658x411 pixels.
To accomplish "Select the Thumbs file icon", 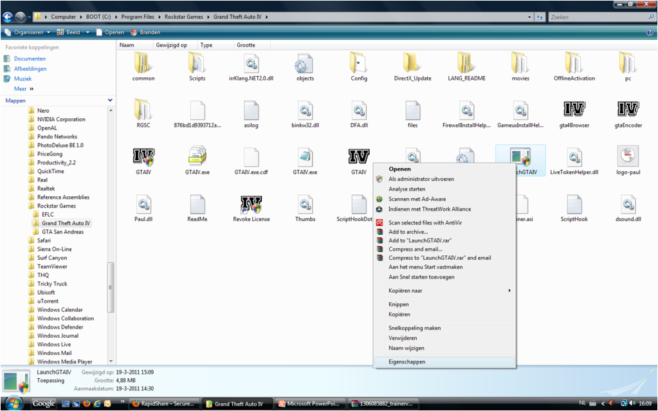I will click(x=305, y=204).
